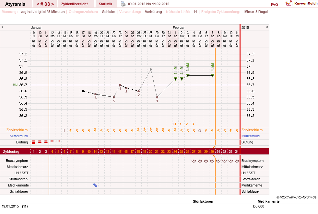Click breast symptom icon on cycle day 27
318x214 pixels.
pyautogui.click(x=194, y=161)
